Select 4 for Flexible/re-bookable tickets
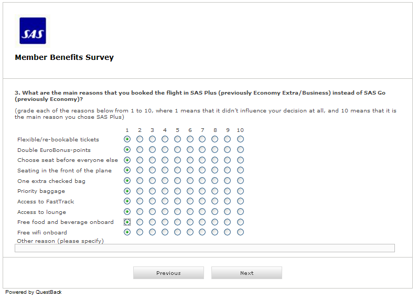Image resolution: width=418 pixels, height=298 pixels. pyautogui.click(x=165, y=139)
